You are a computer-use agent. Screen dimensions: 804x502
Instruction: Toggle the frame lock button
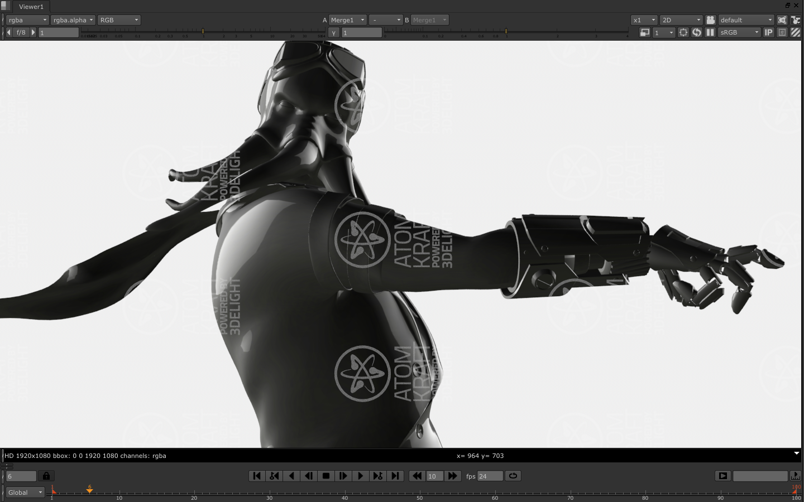point(46,476)
